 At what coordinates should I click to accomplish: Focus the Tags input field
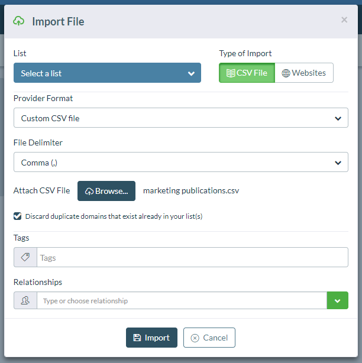click(192, 257)
